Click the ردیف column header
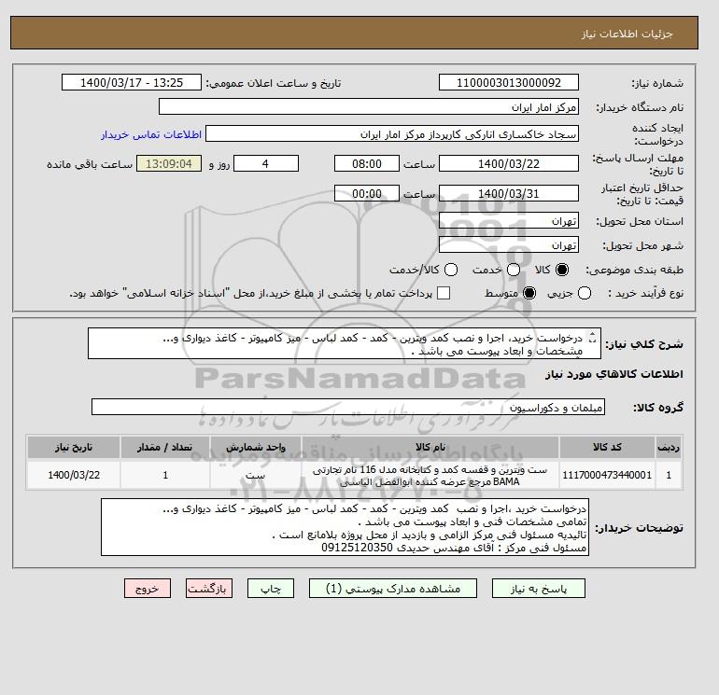 [669, 447]
